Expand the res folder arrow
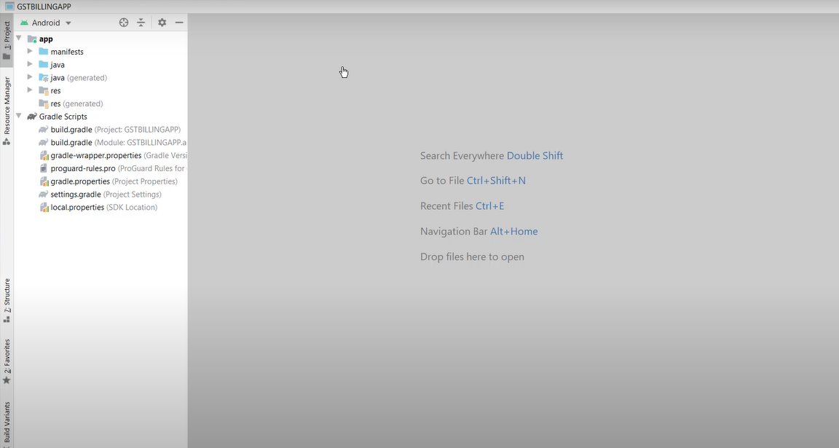This screenshot has width=839, height=448. tap(30, 90)
